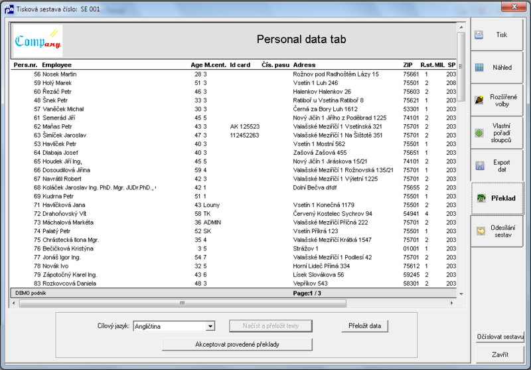Click the Company logo image
Image resolution: width=531 pixels, height=370 pixels.
(38, 41)
